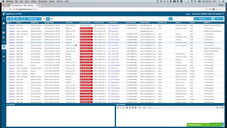Apply bold formatting in comment editor

click(117, 108)
